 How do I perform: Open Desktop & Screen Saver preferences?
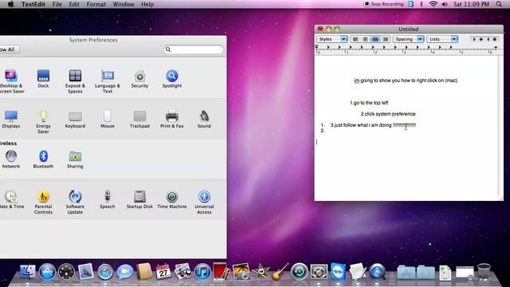(12, 81)
